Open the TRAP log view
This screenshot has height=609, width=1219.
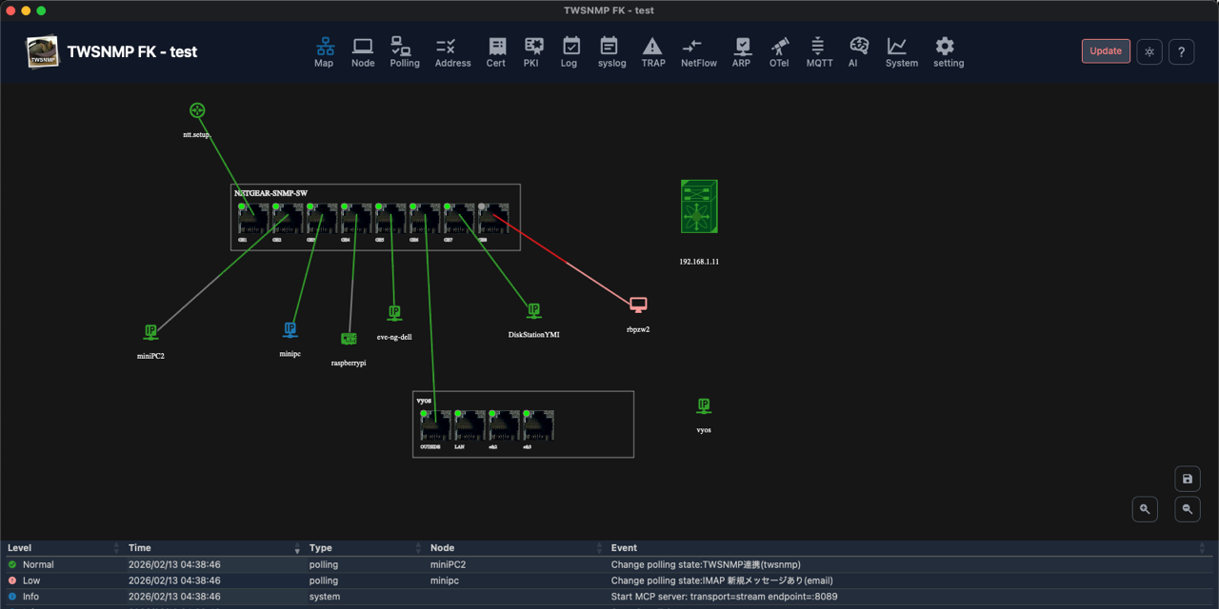(652, 51)
